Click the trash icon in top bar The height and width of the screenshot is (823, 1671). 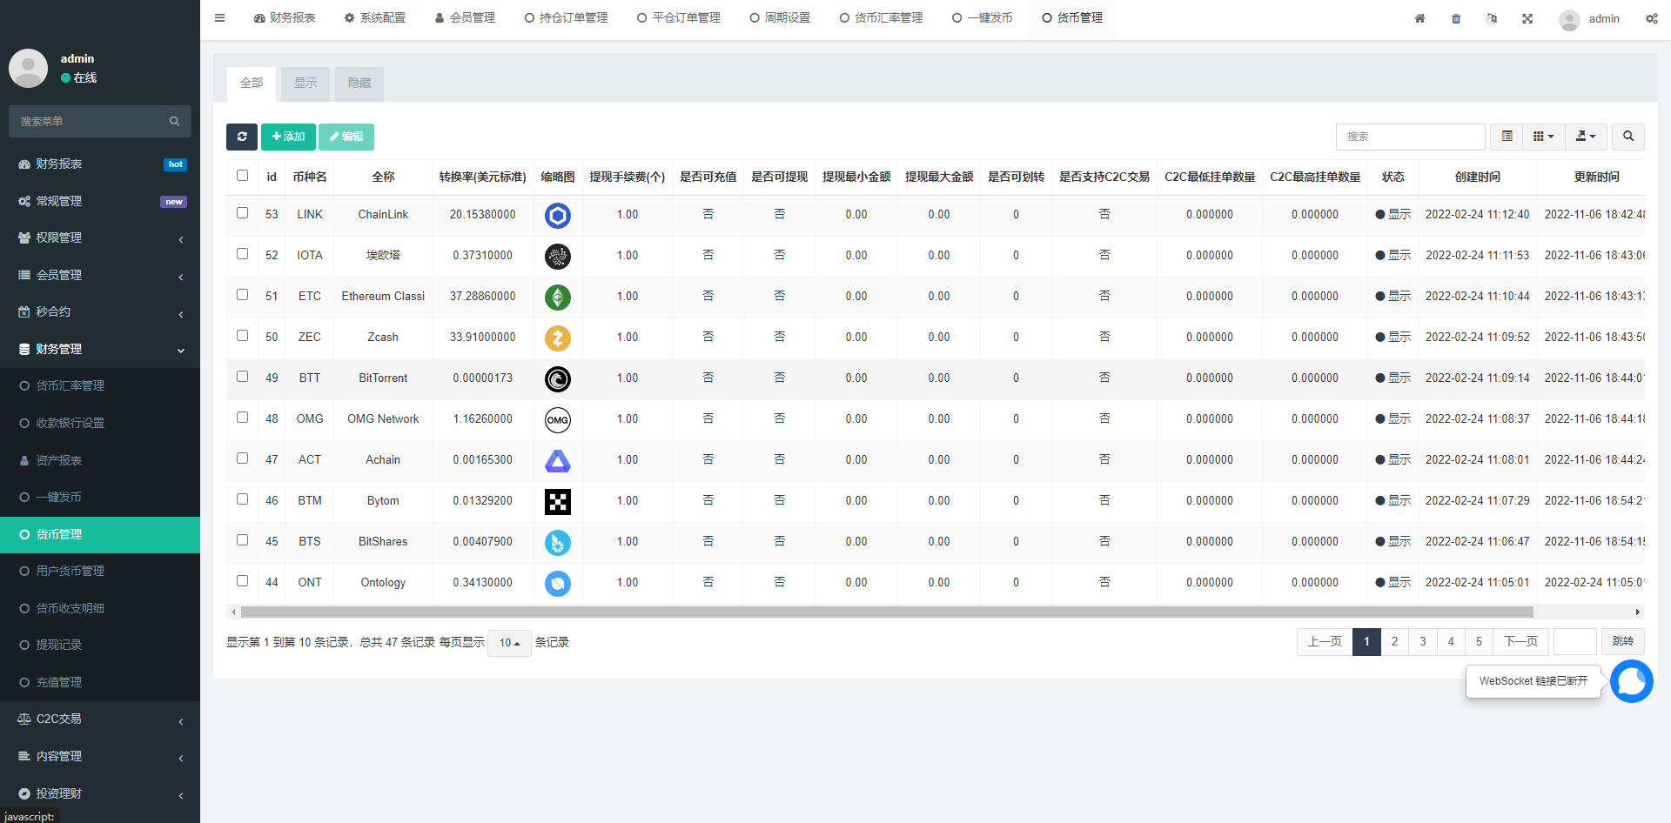[x=1456, y=18]
